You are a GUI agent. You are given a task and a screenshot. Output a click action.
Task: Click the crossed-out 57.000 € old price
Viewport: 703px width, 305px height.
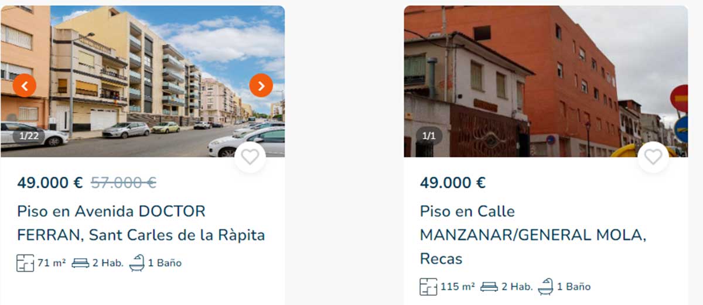(x=124, y=183)
